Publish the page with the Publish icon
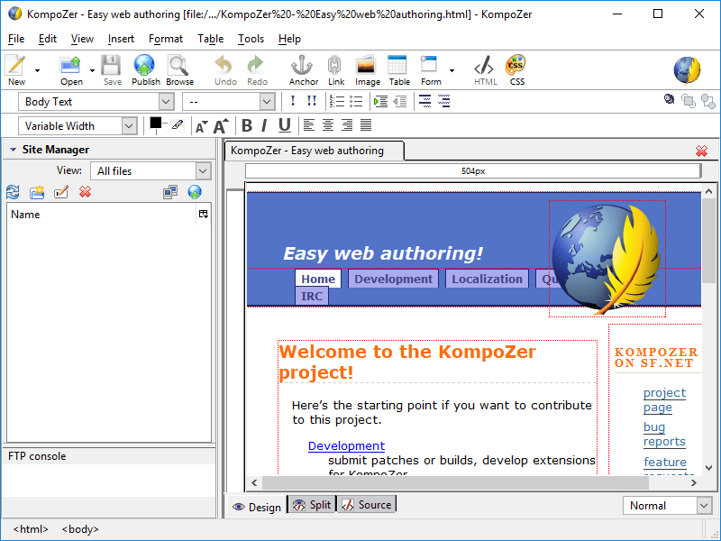Image resolution: width=721 pixels, height=541 pixels. click(x=144, y=65)
